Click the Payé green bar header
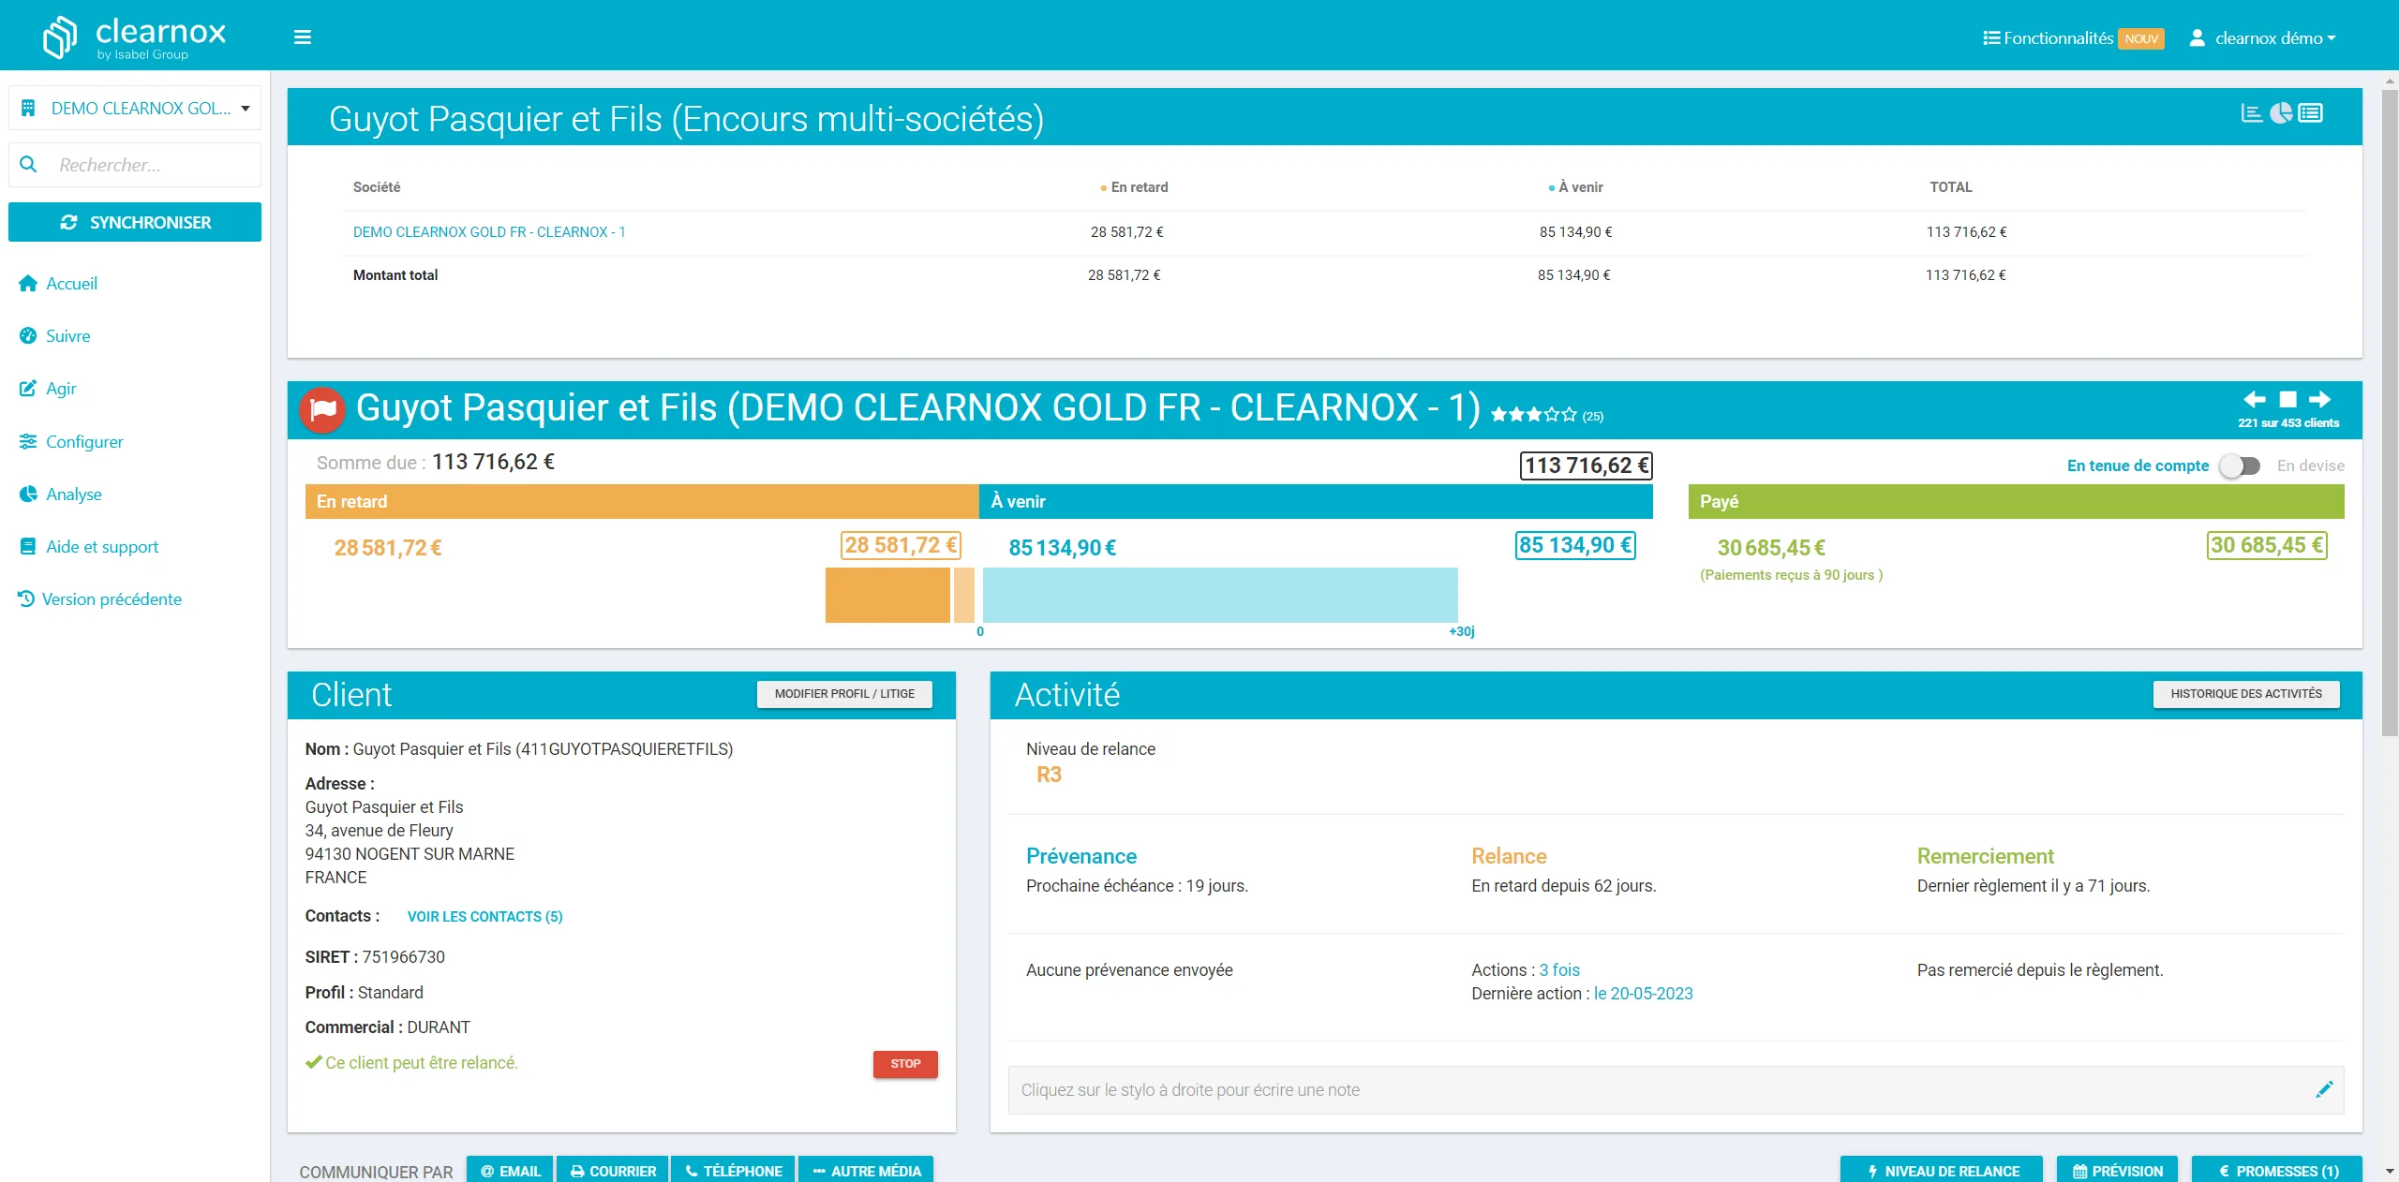The width and height of the screenshot is (2399, 1182). click(x=2017, y=502)
